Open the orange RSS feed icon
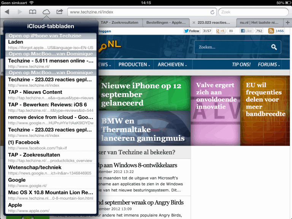The height and width of the screenshot is (219, 292). click(x=271, y=31)
